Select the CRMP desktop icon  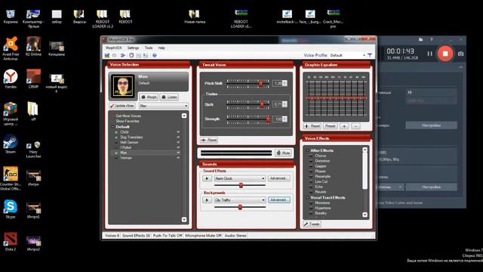[x=33, y=79]
